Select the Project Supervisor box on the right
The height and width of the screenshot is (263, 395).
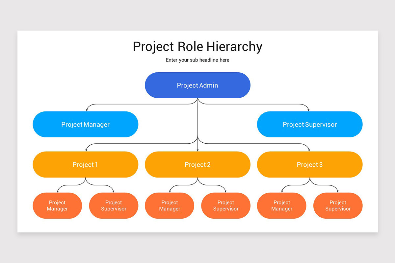tap(309, 124)
